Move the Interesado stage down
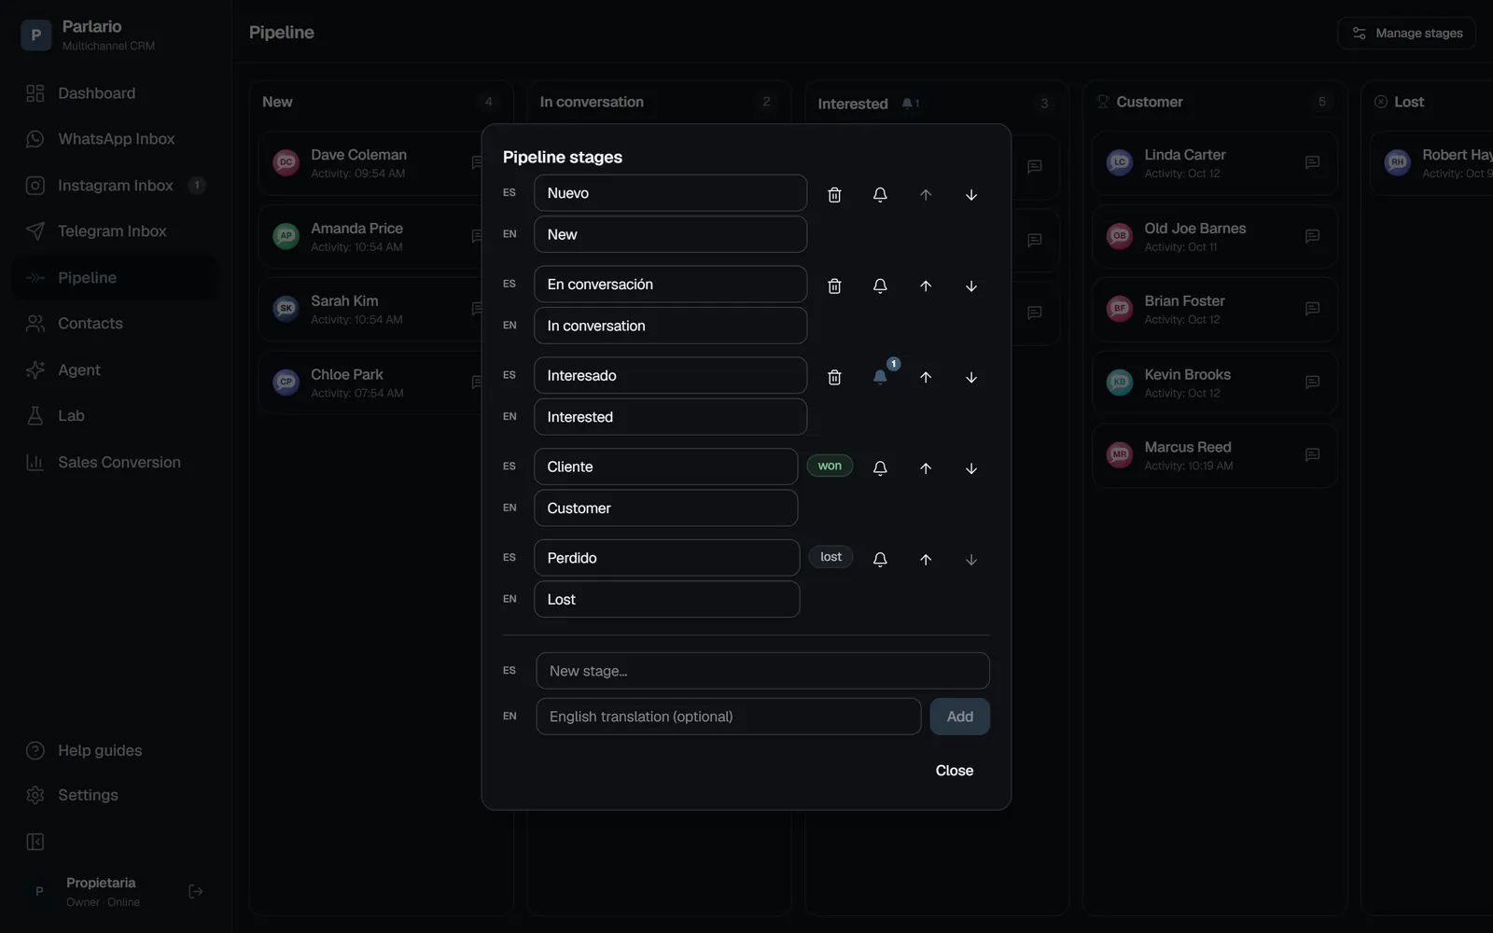The width and height of the screenshot is (1493, 933). point(971,377)
